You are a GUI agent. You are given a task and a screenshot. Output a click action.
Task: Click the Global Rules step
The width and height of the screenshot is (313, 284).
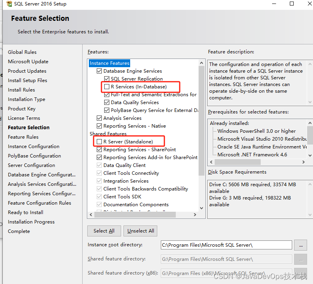pyautogui.click(x=22, y=52)
